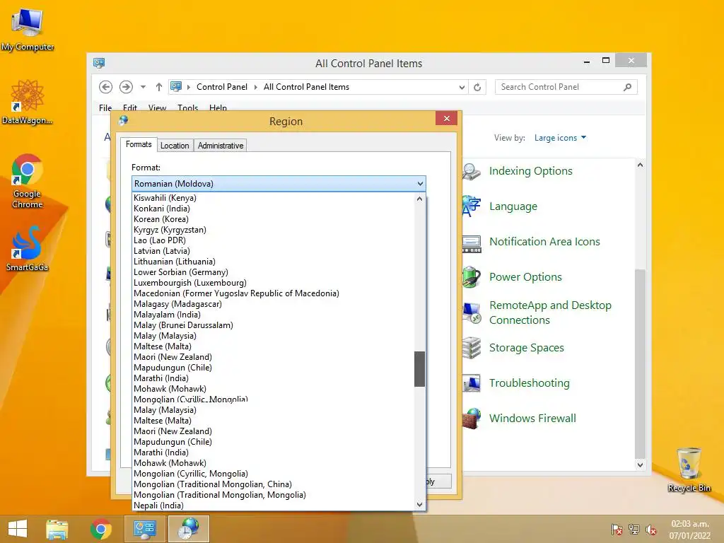The image size is (724, 543).
Task: Select Macedonian (Former Yugoslav Republic) format
Action: pyautogui.click(x=273, y=293)
